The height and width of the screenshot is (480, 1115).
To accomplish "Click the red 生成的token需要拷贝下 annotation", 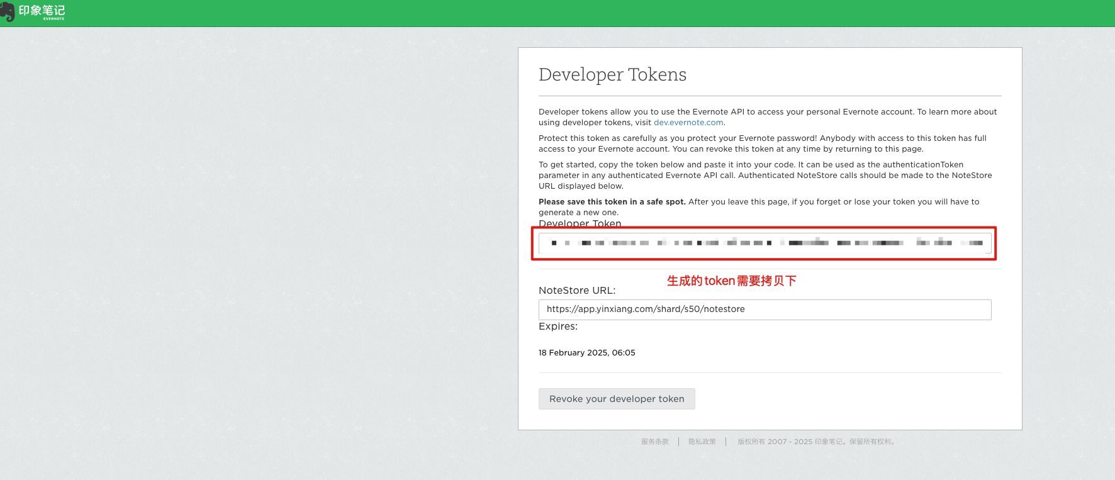I will [731, 281].
